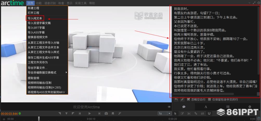Open the 检查 menu
The image size is (261, 121).
tap(61, 3)
